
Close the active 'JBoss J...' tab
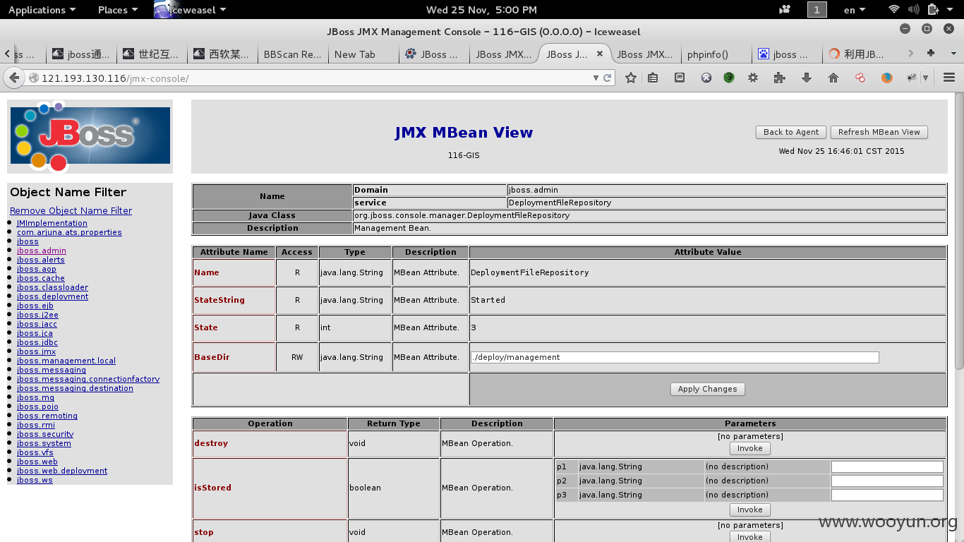600,54
